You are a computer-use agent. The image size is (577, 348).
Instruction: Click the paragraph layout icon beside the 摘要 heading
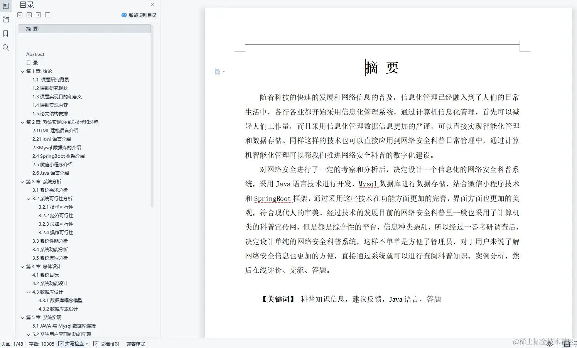coord(218,71)
